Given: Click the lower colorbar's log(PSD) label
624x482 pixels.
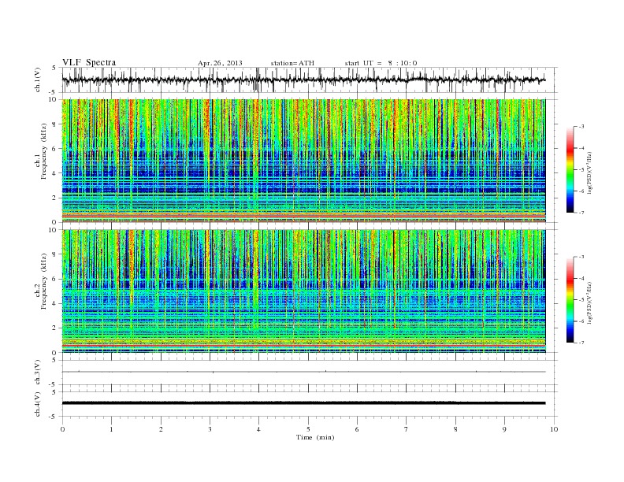Looking at the screenshot, I should 590,302.
